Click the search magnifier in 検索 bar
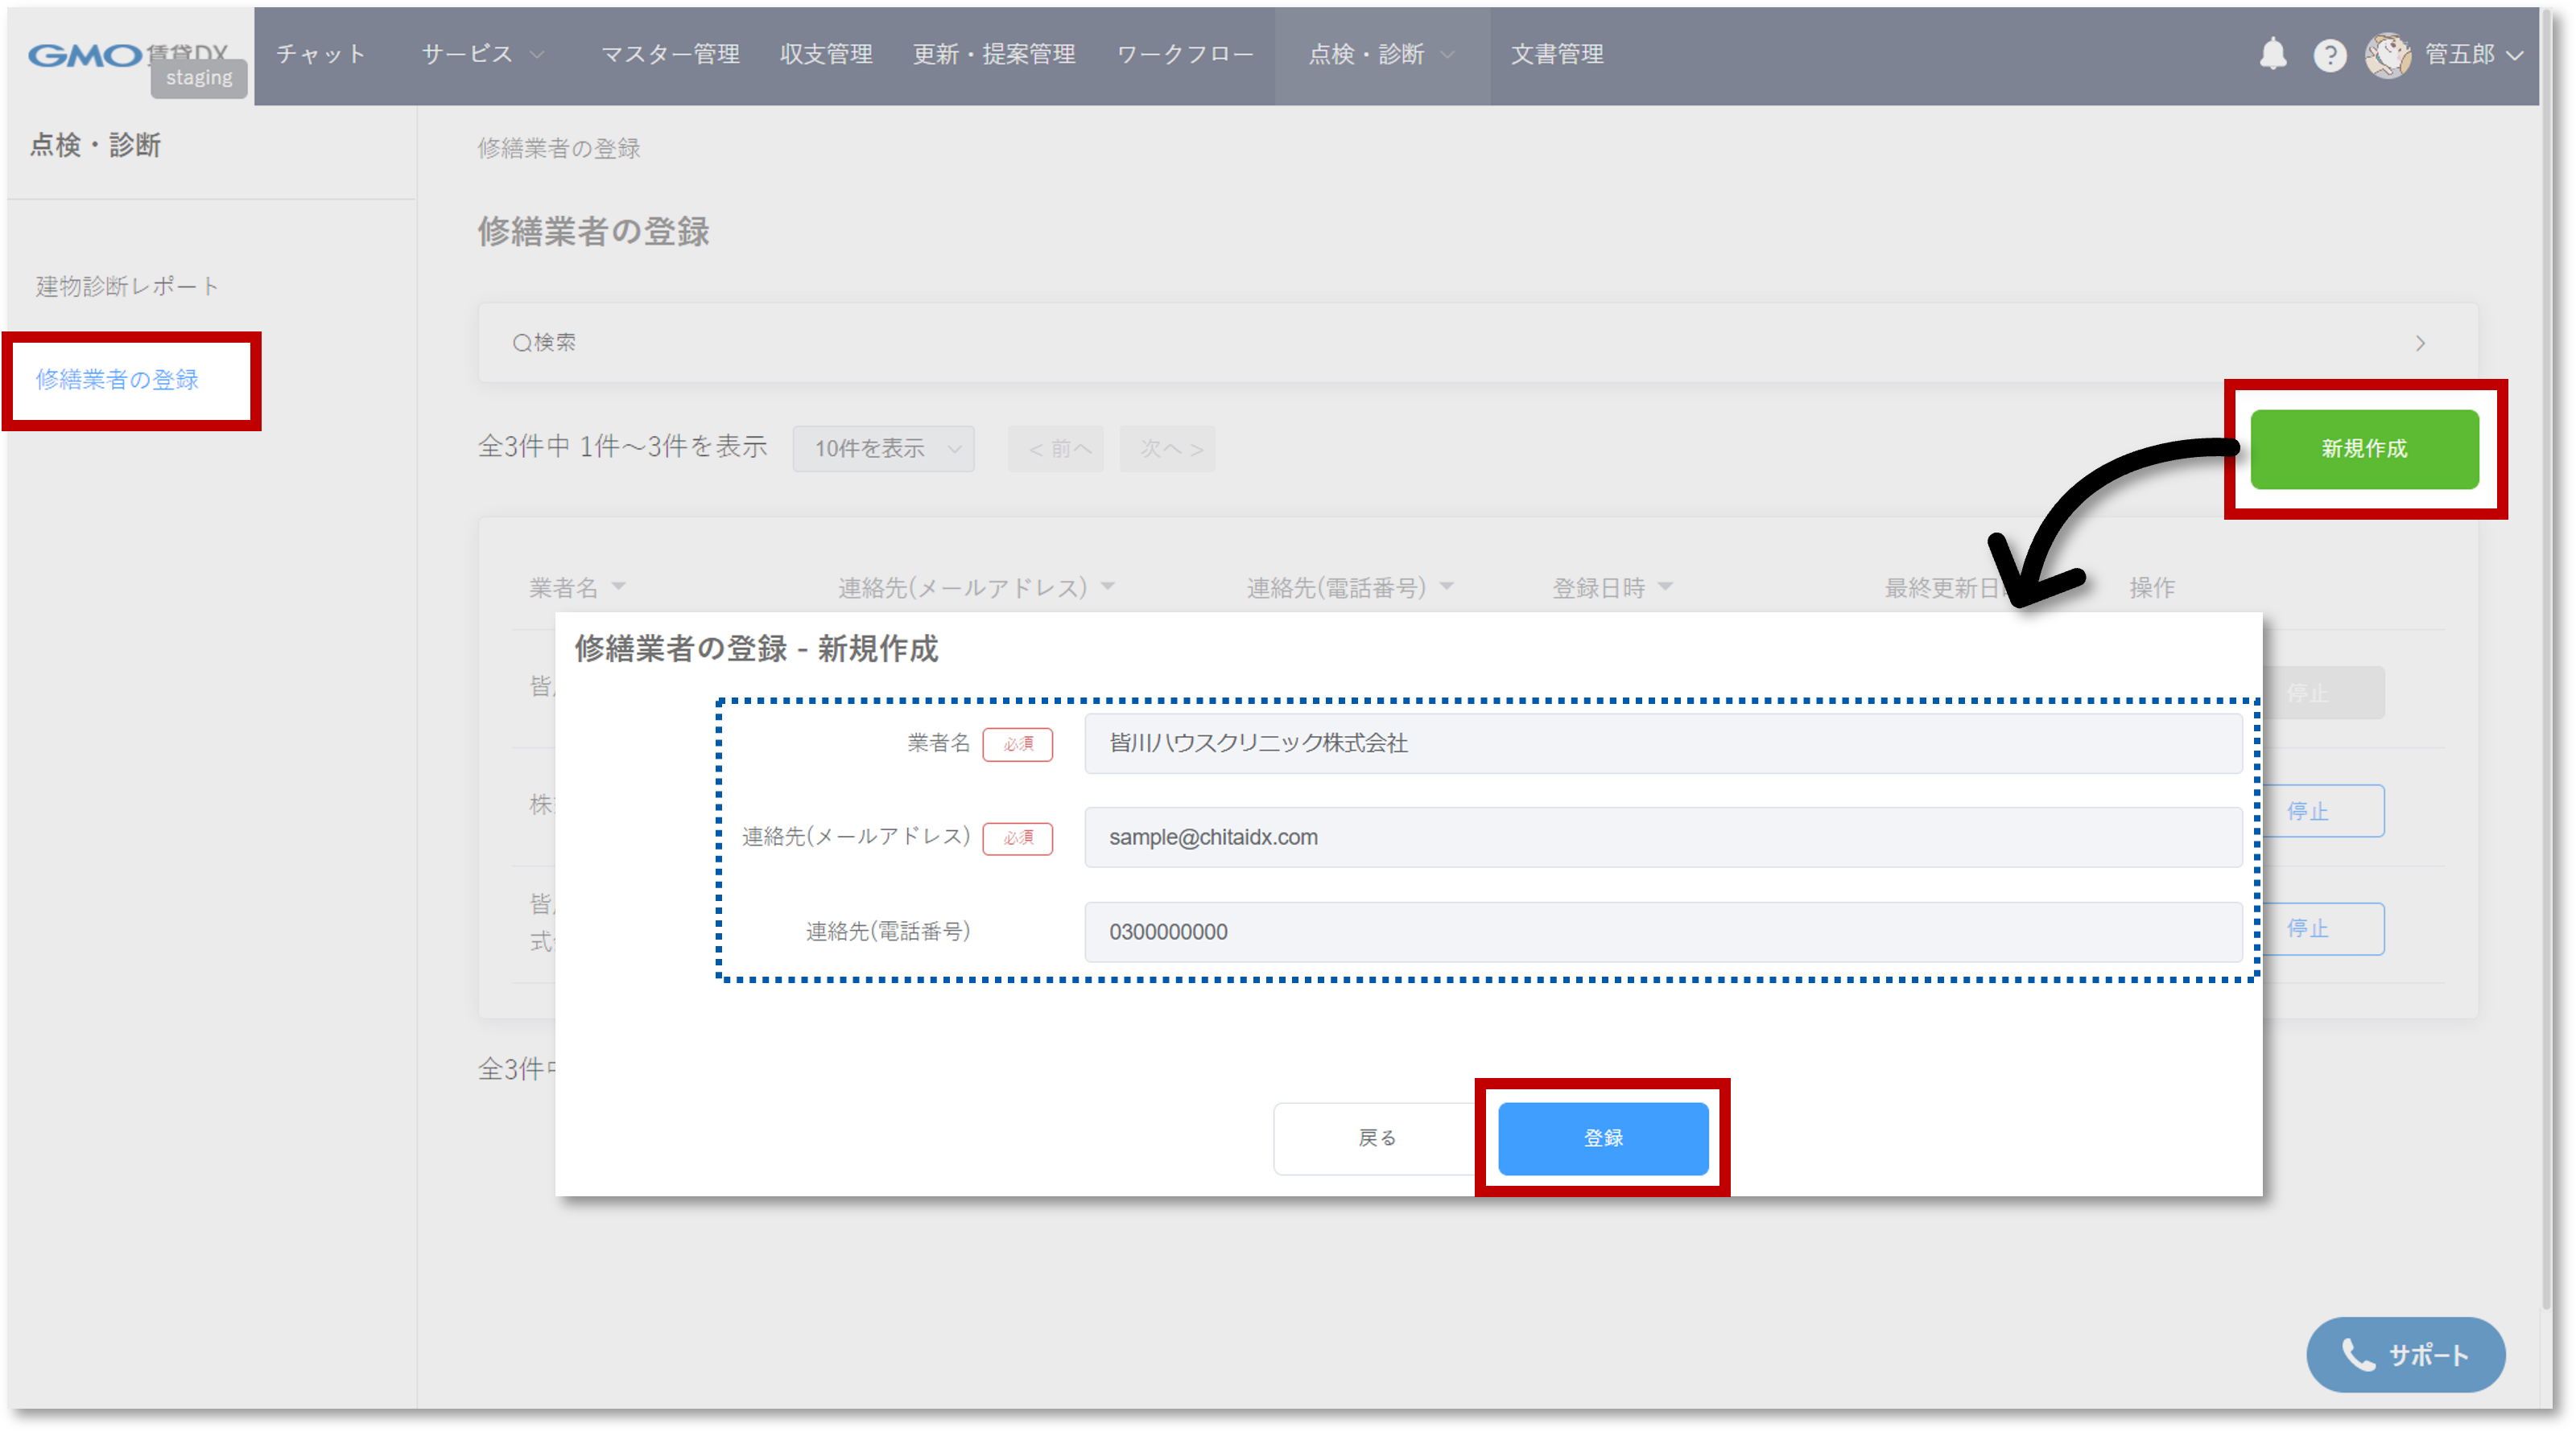Screen dimensions: 2576x1432 [x=522, y=344]
